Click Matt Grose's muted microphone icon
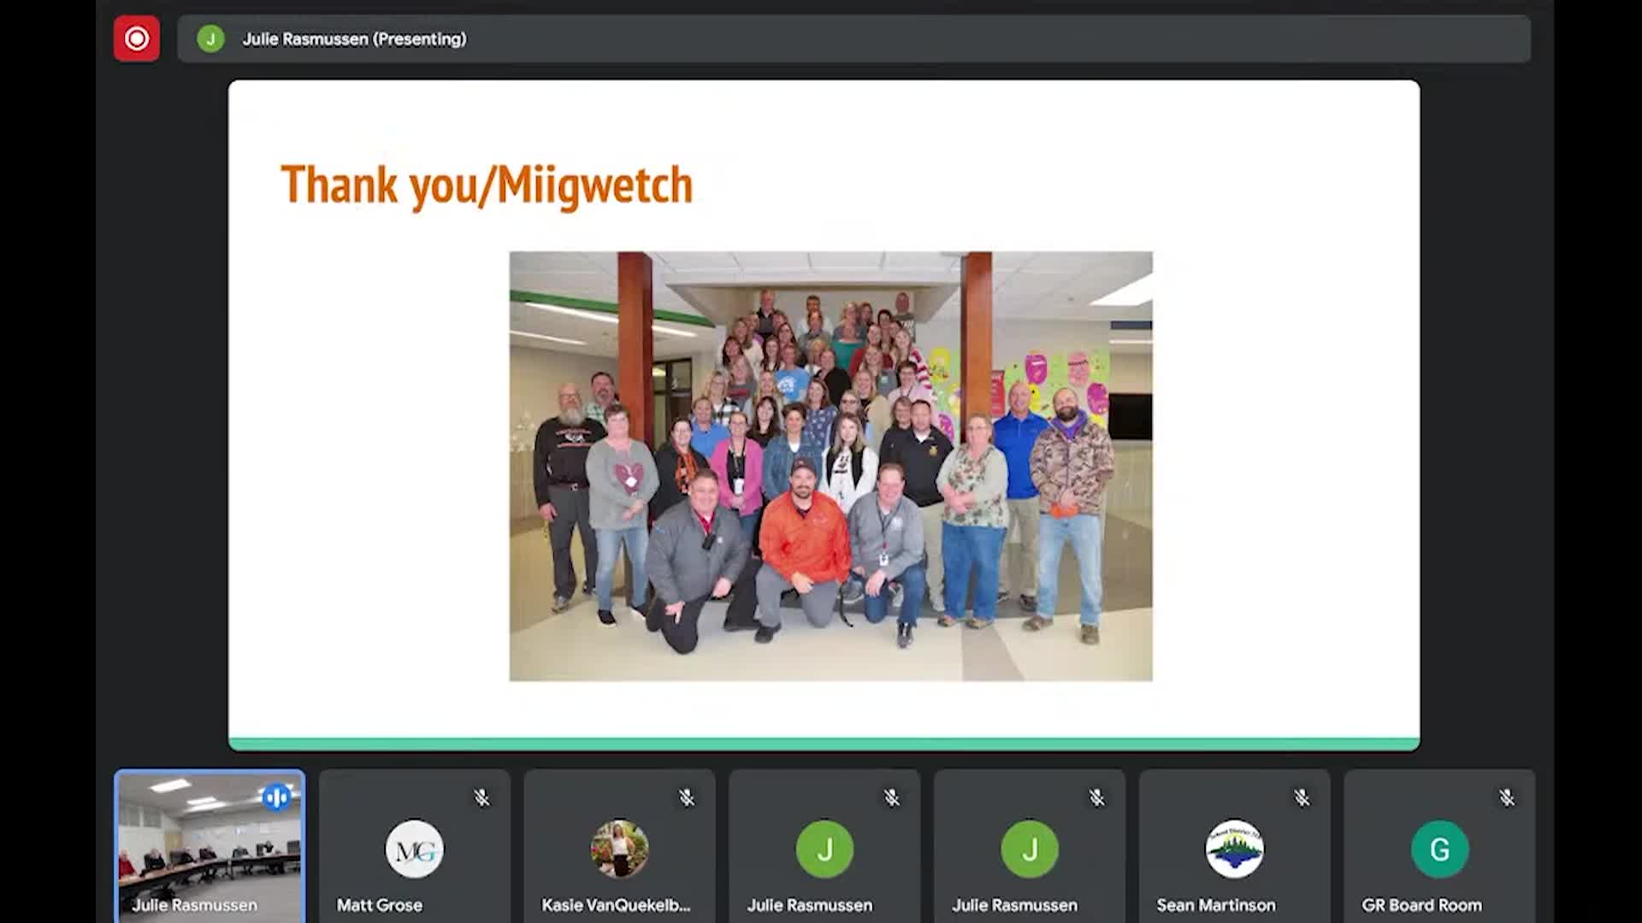Screen dimensions: 1642x923 [x=482, y=797]
